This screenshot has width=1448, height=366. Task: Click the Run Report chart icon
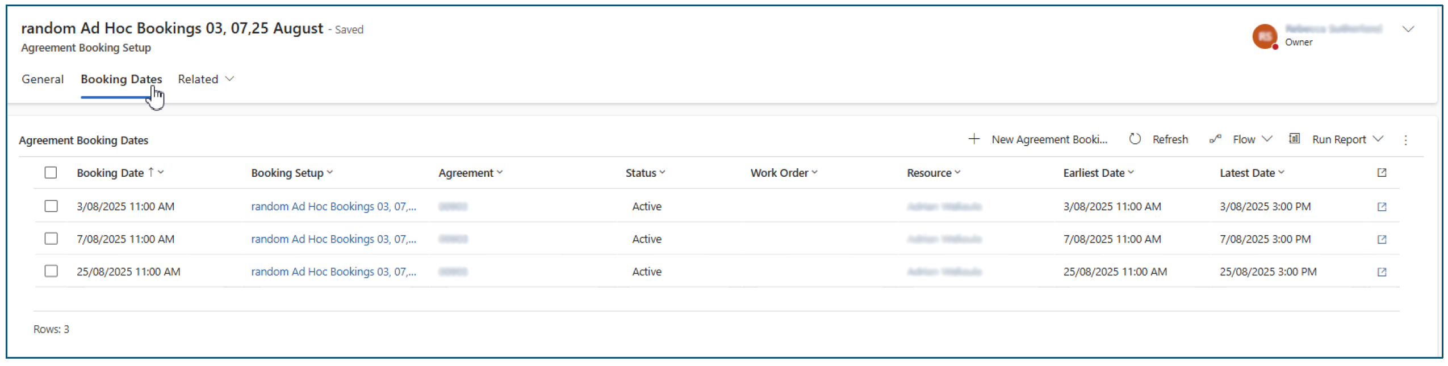(x=1294, y=138)
